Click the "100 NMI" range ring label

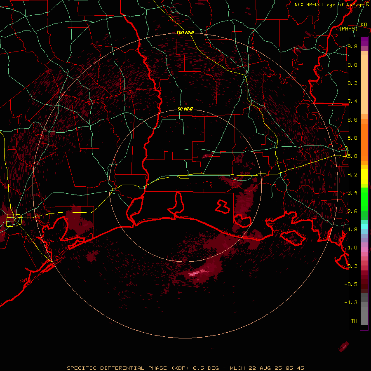(185, 33)
